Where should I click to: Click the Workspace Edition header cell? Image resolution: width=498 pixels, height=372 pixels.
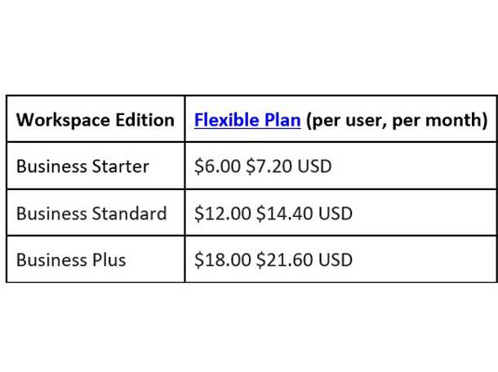[96, 121]
